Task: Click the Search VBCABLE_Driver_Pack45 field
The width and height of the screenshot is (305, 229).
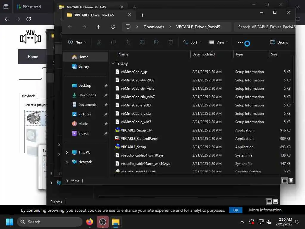Action: pyautogui.click(x=264, y=27)
